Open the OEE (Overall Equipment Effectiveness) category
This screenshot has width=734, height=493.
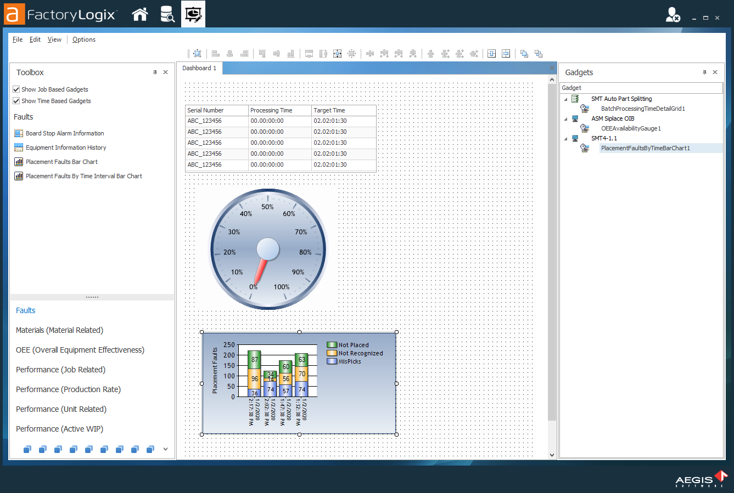click(x=80, y=350)
